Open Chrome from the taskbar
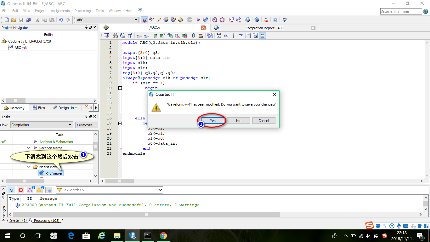 coord(163,235)
